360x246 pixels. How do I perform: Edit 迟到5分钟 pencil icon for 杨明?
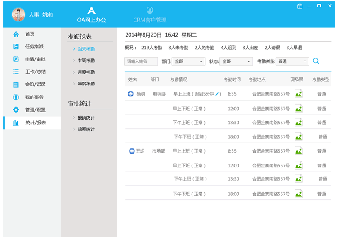coord(217,94)
